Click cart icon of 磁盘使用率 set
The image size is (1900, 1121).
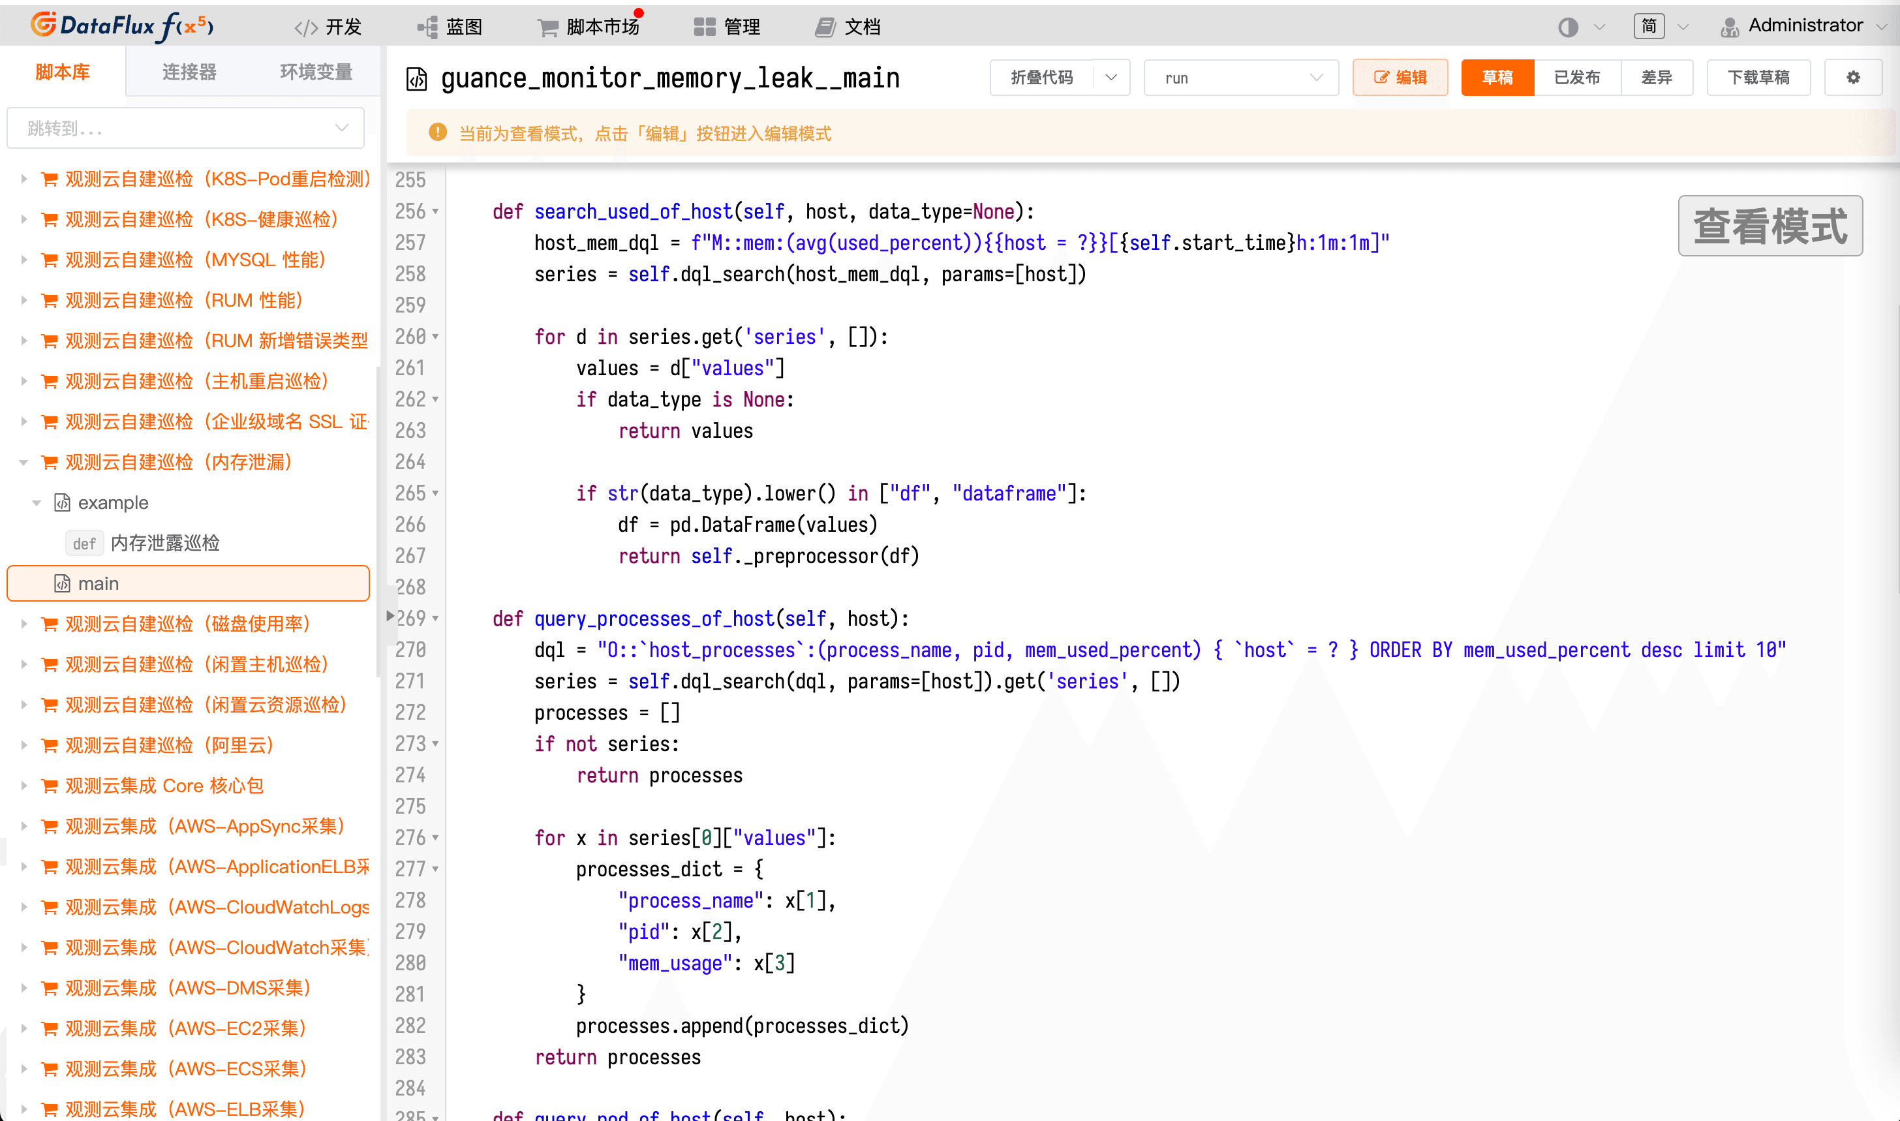coord(50,624)
